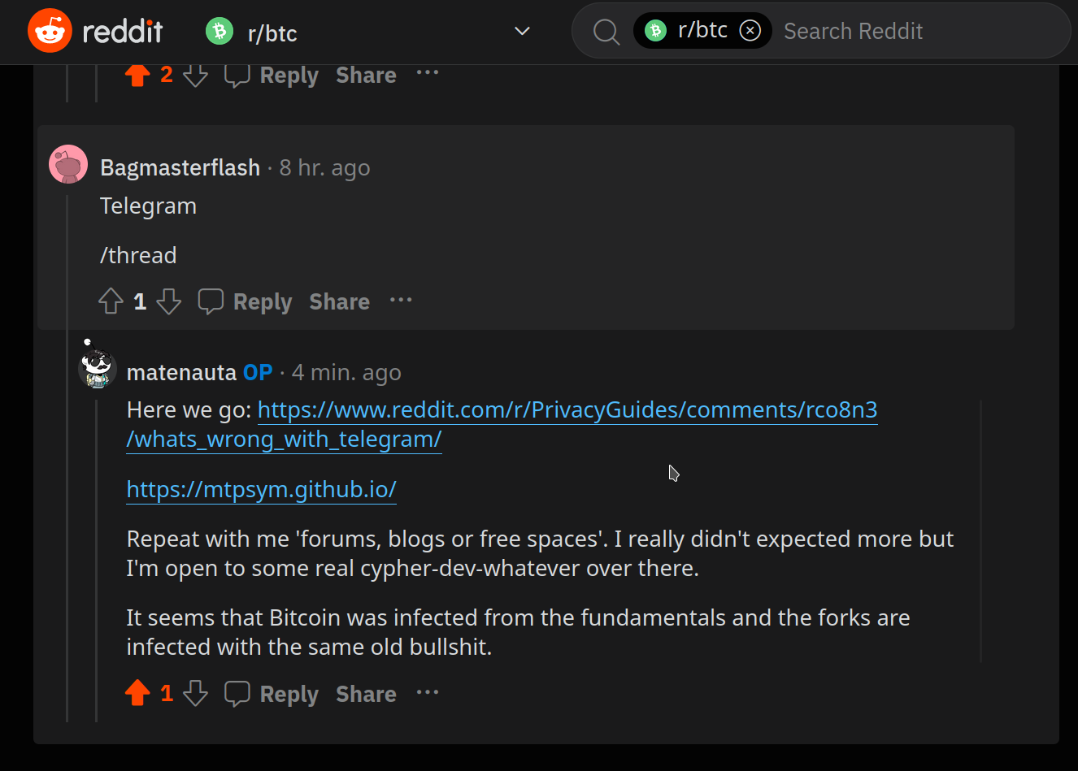Click Bagmasterflash's pink avatar

(x=68, y=165)
